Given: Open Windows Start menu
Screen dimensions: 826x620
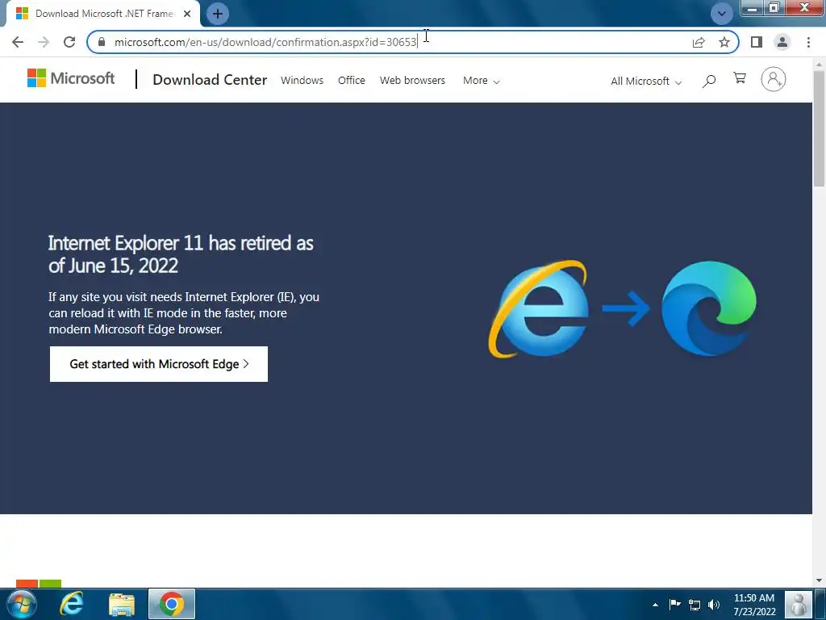Looking at the screenshot, I should pos(22,604).
